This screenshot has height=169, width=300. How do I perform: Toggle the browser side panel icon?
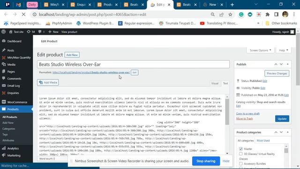point(276,15)
